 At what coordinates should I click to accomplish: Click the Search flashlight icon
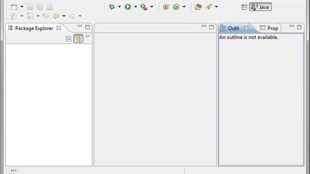coord(208,7)
